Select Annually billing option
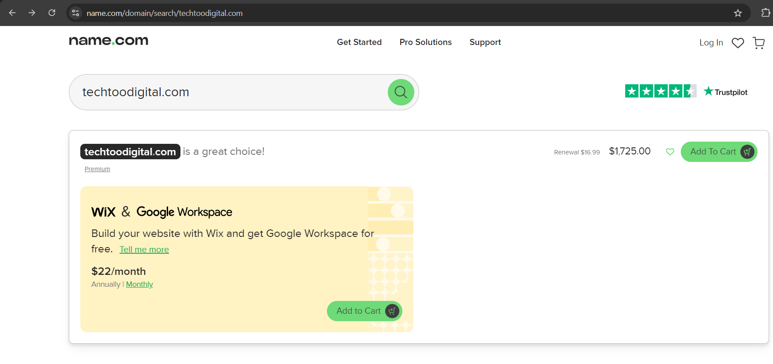This screenshot has height=364, width=773. [x=105, y=285]
